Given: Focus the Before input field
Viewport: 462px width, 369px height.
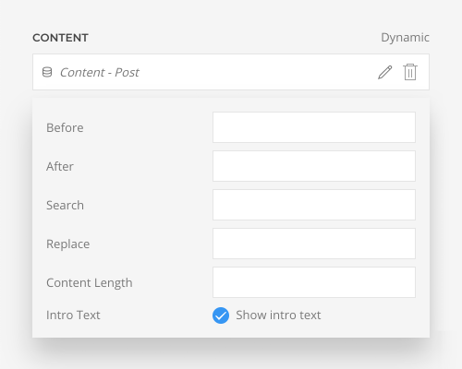Looking at the screenshot, I should (x=314, y=127).
